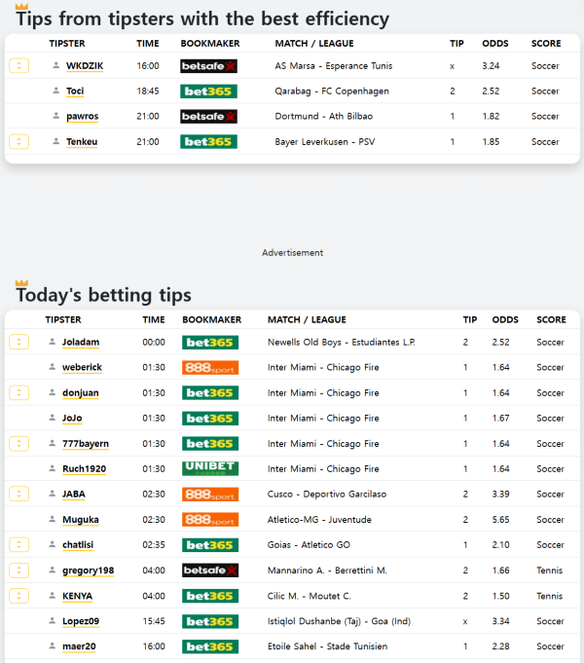Click the user icon beside Muguka
The image size is (584, 663).
(x=53, y=520)
